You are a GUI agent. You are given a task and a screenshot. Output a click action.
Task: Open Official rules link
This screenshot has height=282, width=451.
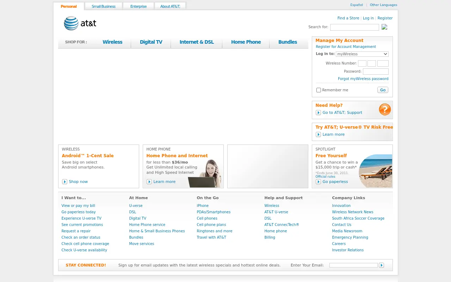325,177
